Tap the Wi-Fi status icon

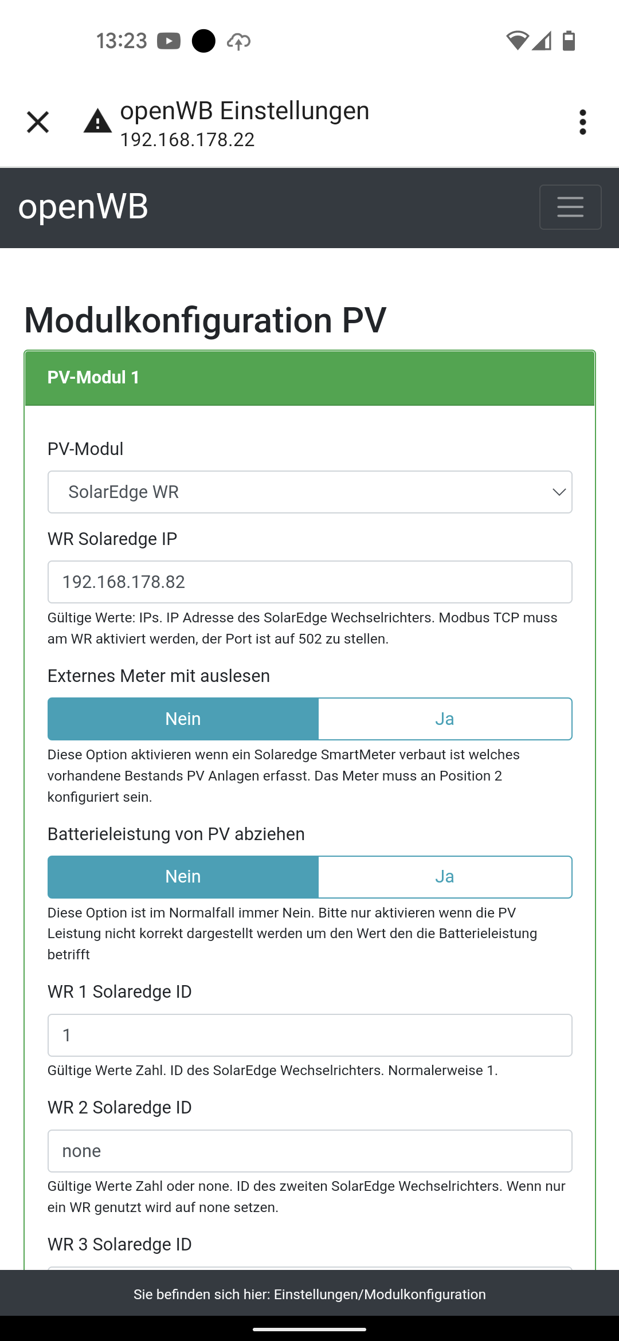coord(517,41)
